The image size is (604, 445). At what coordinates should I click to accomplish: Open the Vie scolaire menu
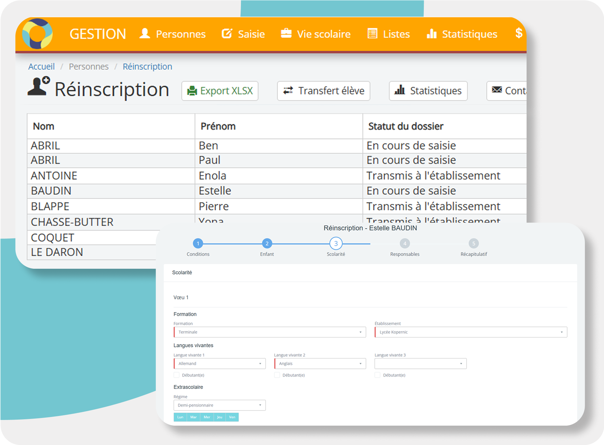(x=316, y=34)
